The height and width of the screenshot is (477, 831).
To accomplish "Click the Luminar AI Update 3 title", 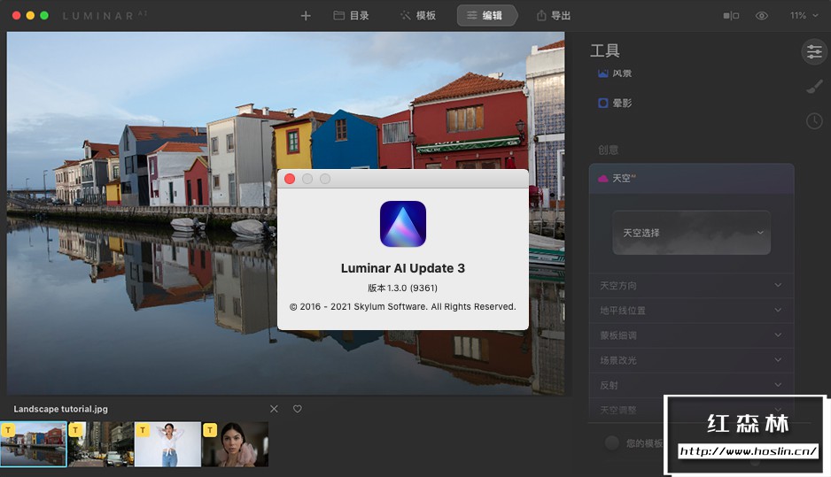I will pyautogui.click(x=403, y=268).
